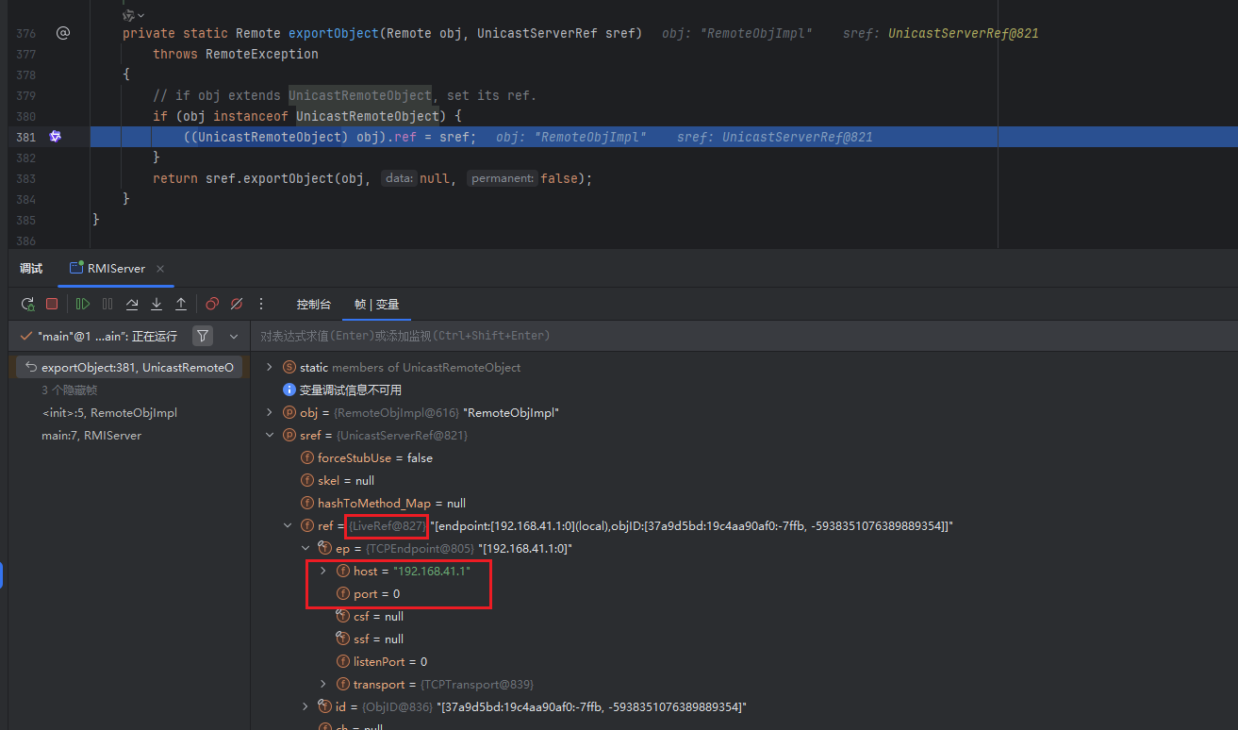Stop the running debug session
The height and width of the screenshot is (730, 1238).
click(x=52, y=304)
